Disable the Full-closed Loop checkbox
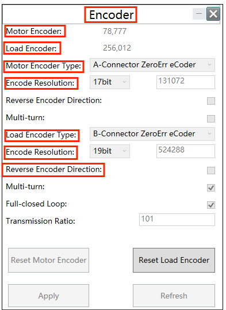 coord(211,205)
